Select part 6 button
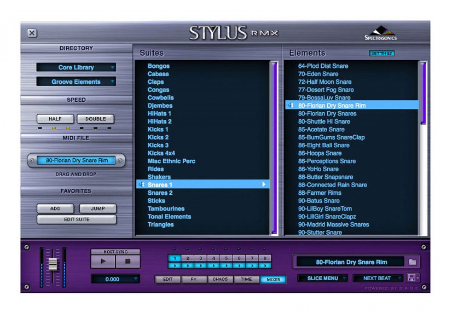452x313 pixels. tap(239, 258)
